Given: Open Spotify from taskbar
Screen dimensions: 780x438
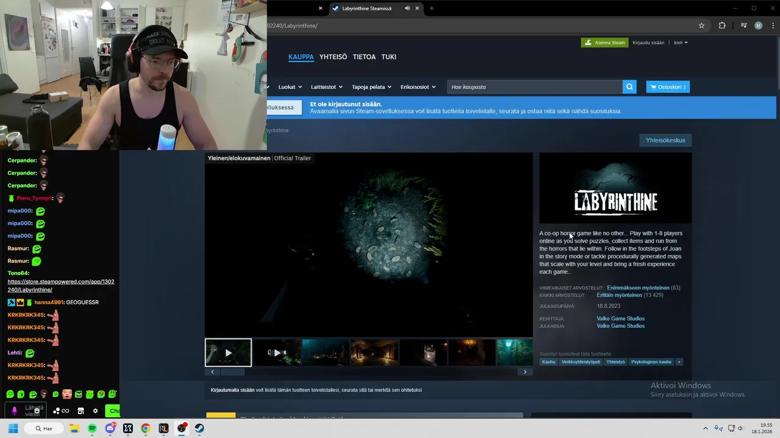Looking at the screenshot, I should pyautogui.click(x=92, y=428).
